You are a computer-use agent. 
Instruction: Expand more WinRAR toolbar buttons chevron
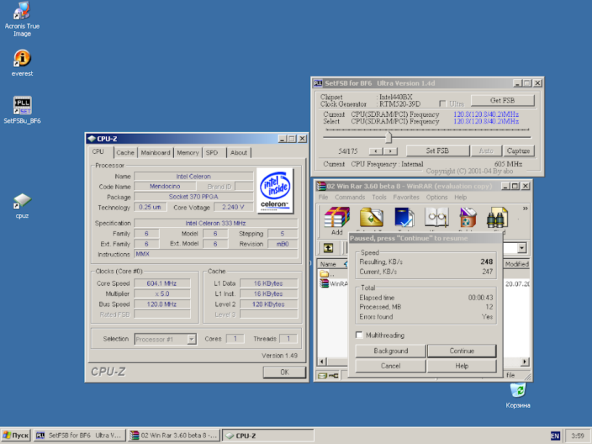click(524, 208)
